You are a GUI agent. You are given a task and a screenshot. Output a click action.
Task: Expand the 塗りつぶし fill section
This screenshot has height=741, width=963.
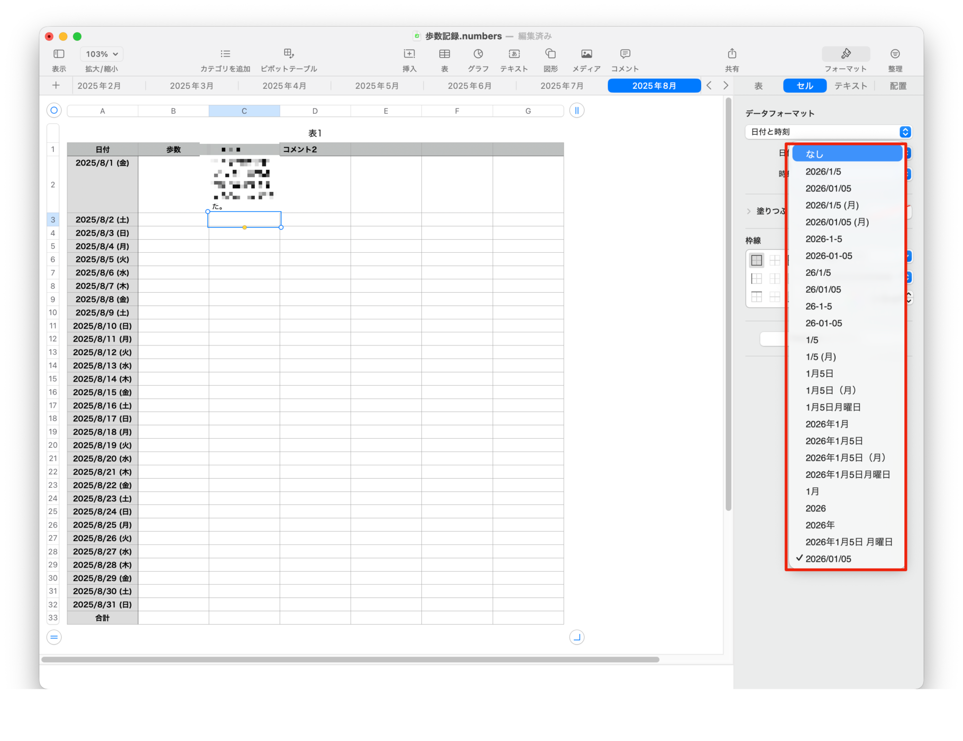749,211
